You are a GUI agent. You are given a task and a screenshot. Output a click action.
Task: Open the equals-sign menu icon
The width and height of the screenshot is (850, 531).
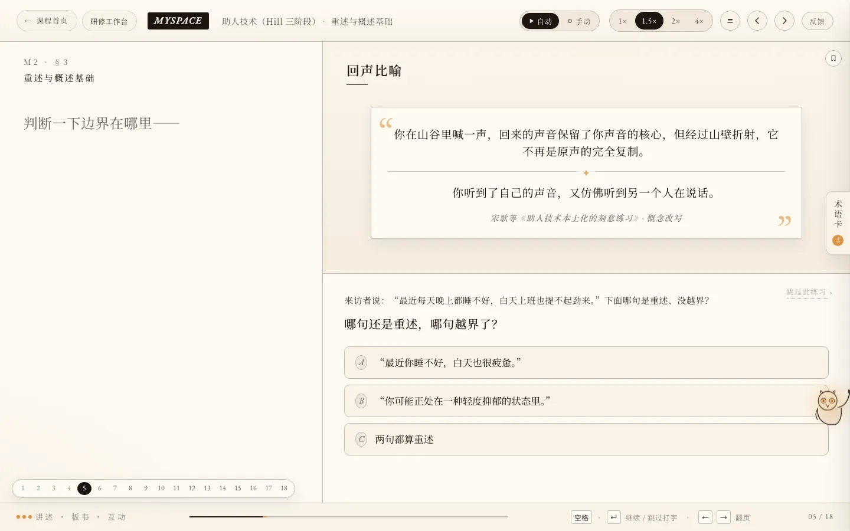tap(730, 21)
